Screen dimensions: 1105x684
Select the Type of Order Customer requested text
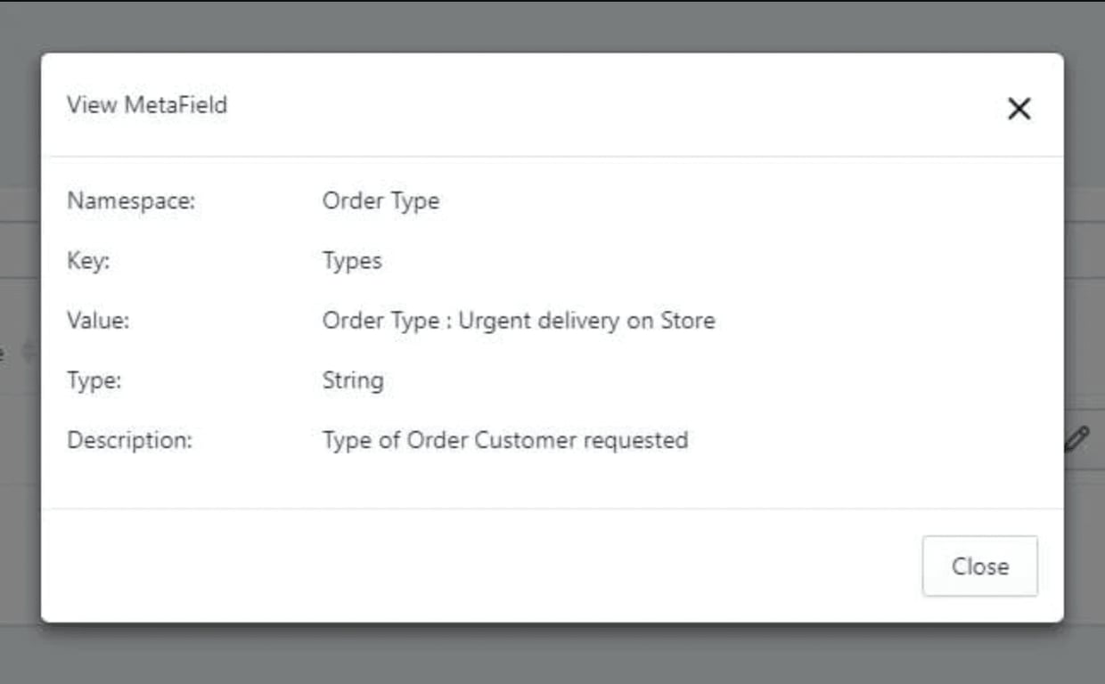point(504,440)
